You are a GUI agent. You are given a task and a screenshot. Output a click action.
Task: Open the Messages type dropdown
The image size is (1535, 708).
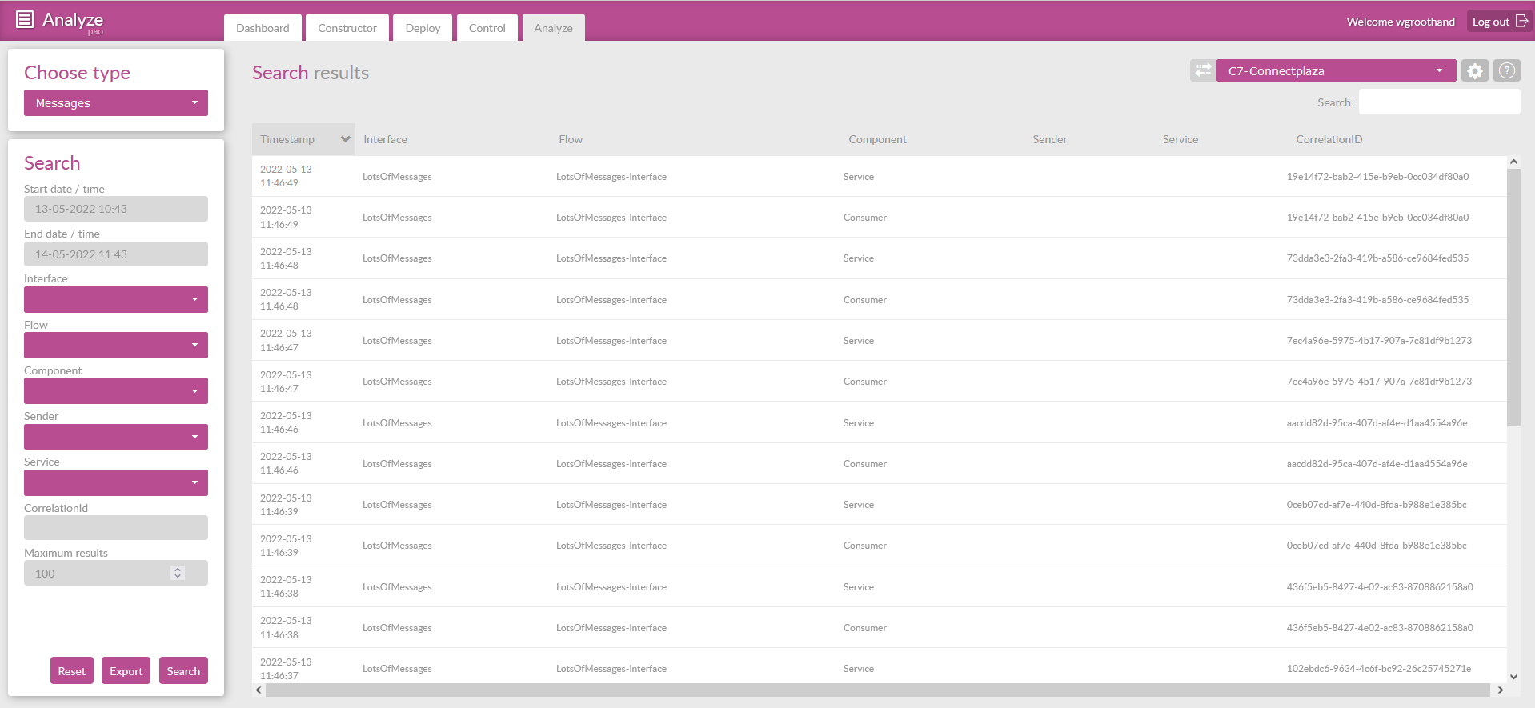click(116, 103)
